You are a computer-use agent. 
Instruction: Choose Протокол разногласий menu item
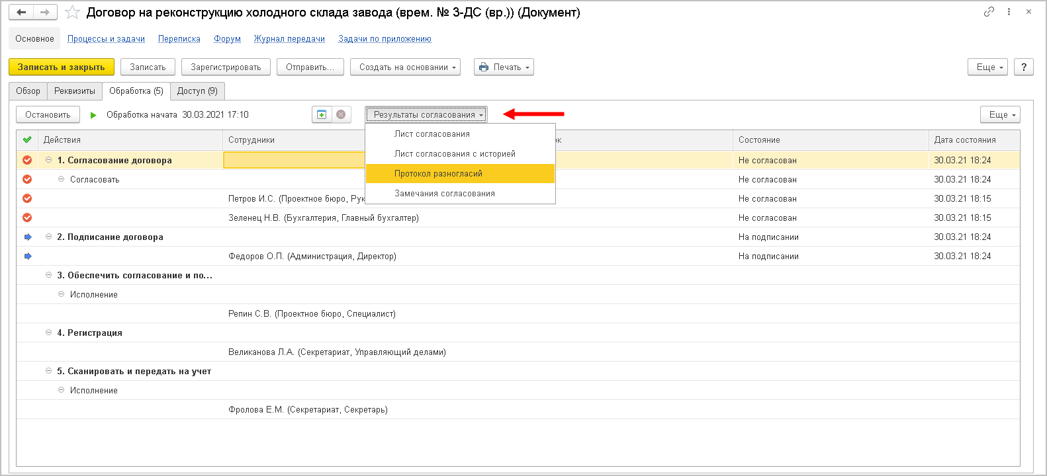[460, 173]
